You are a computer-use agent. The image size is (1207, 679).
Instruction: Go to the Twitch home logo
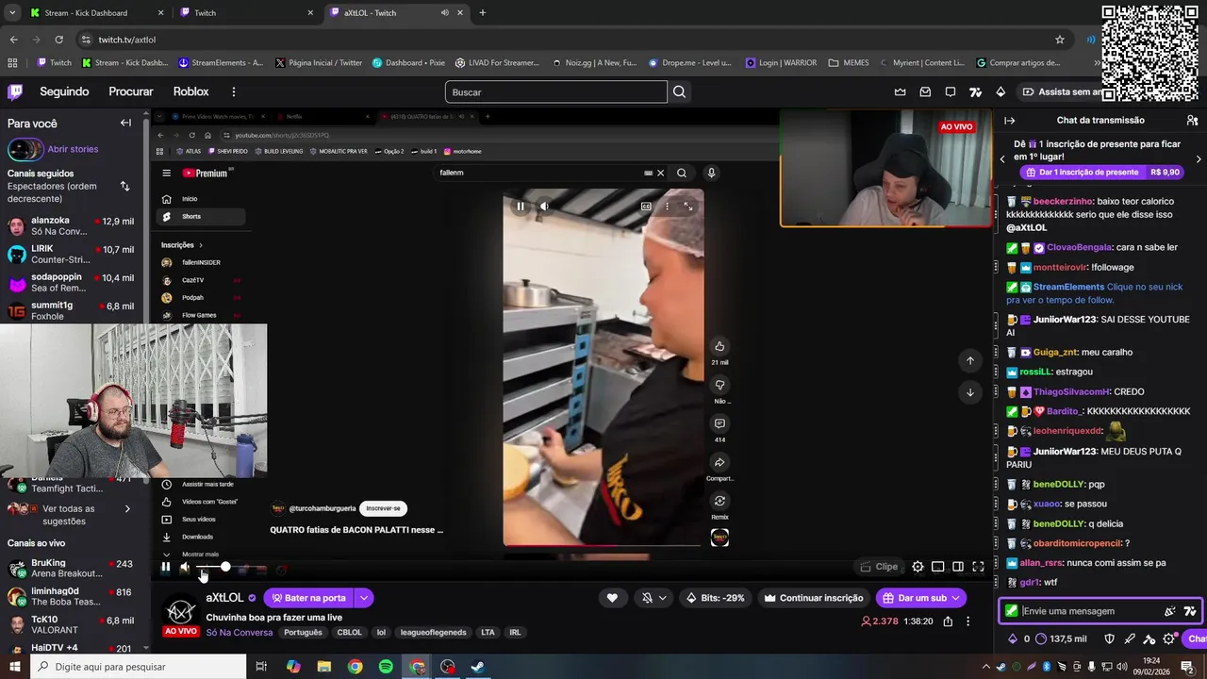coord(15,91)
